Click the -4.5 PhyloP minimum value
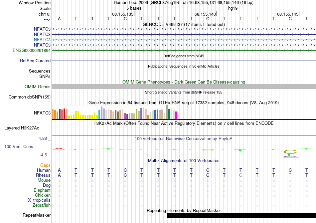This screenshot has height=223, width=316. (43, 155)
